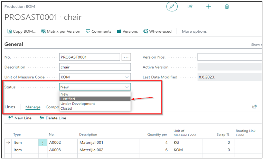
Task: Click the plus new record icon
Action: point(208,7)
